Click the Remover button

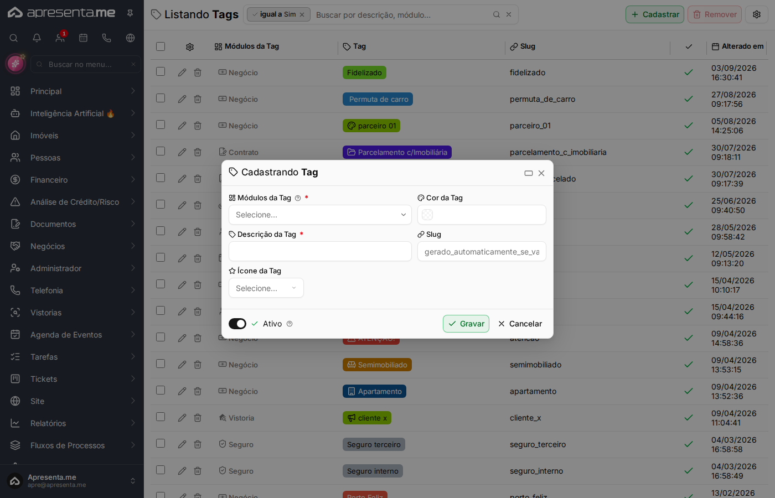click(715, 14)
